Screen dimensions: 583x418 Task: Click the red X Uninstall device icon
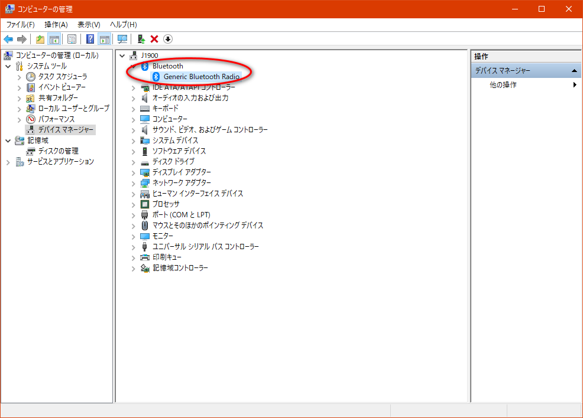pos(154,39)
